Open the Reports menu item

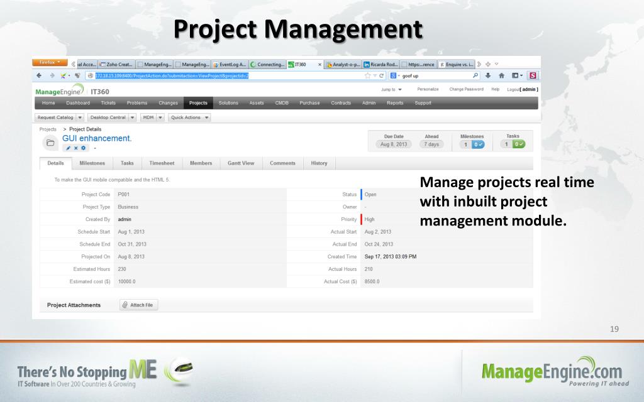(395, 103)
